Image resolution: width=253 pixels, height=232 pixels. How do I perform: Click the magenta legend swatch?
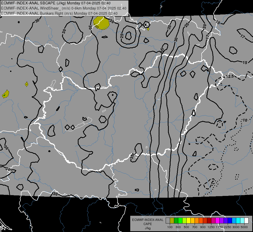click(218, 221)
